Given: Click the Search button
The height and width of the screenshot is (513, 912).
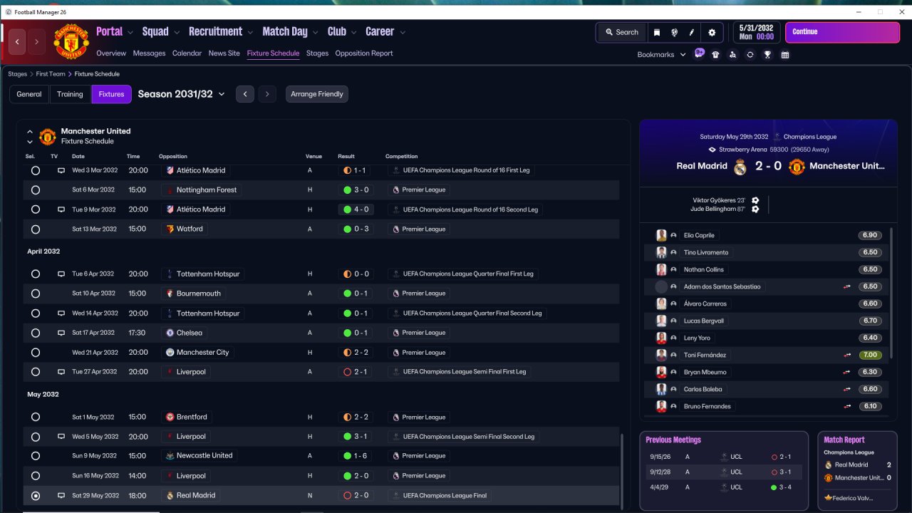Looking at the screenshot, I should click(621, 32).
